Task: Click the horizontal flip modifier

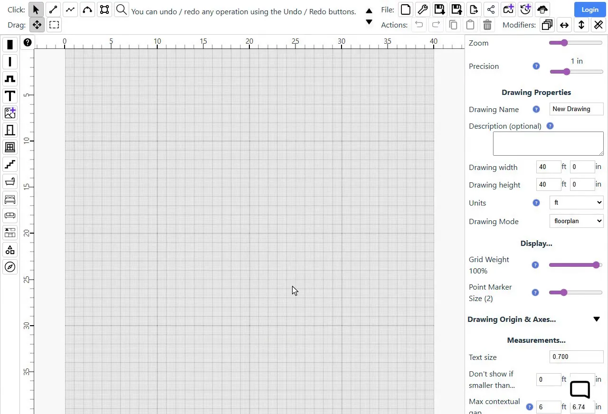Action: 564,25
